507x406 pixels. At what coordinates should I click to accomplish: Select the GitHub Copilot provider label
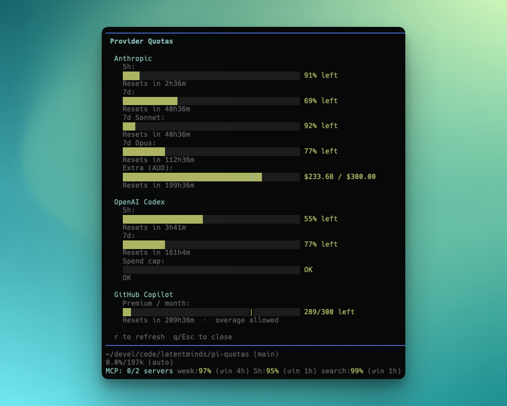tap(143, 295)
